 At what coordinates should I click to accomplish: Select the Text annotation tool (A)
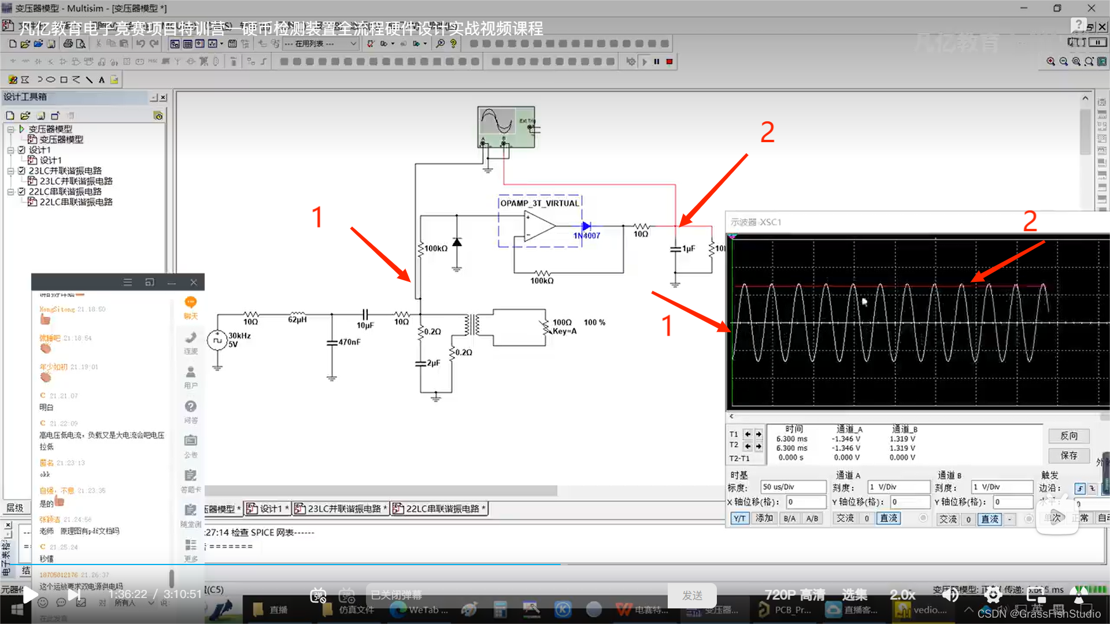coord(102,80)
